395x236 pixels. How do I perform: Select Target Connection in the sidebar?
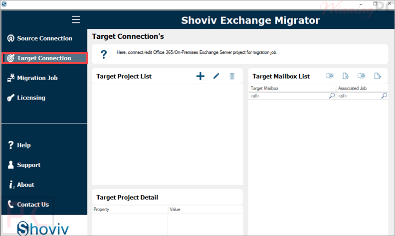click(44, 58)
